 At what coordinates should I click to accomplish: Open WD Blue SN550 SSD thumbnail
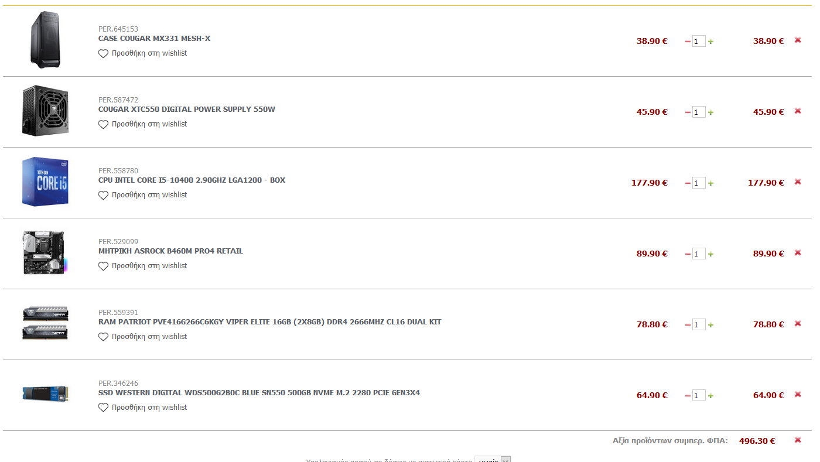pyautogui.click(x=45, y=393)
